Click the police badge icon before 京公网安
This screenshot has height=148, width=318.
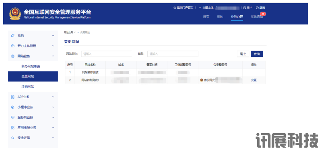tap(201, 80)
